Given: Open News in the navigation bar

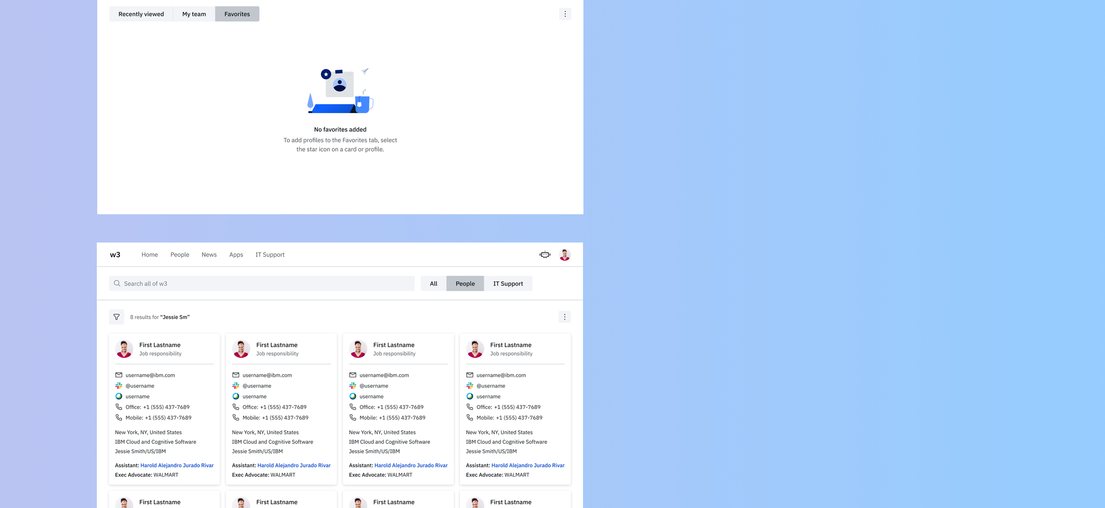Looking at the screenshot, I should click(x=209, y=254).
